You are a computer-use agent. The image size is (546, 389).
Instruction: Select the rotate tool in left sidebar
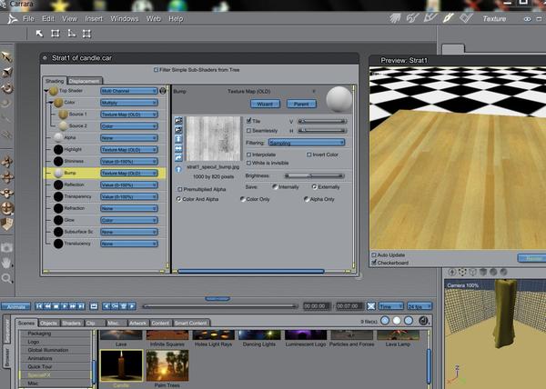(x=6, y=88)
